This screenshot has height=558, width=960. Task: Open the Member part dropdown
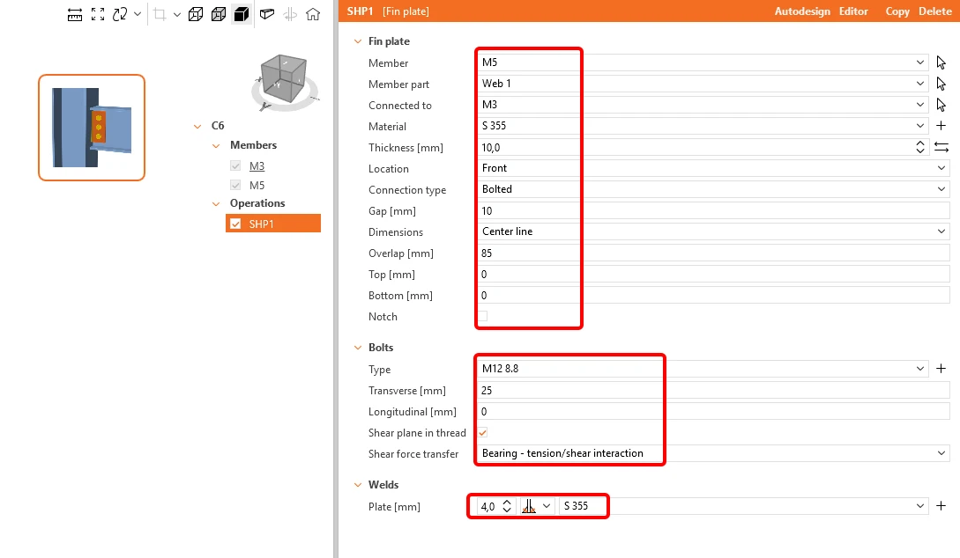coord(703,84)
